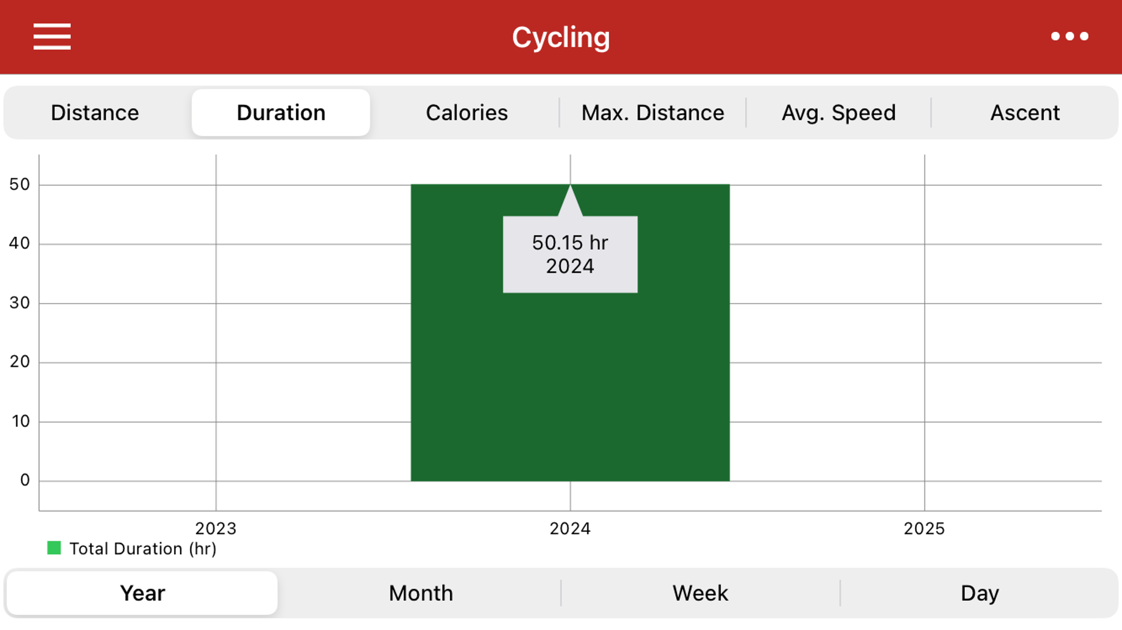View the Avg. Speed tab
Screen dimensions: 1122x630
pyautogui.click(x=839, y=113)
